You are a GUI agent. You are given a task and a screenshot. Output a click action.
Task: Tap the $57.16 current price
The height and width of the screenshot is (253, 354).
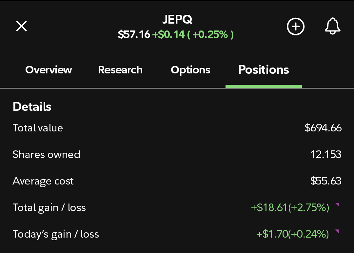(x=134, y=34)
